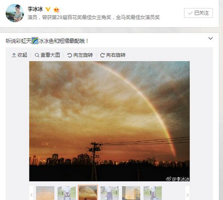Expand the post options chevron
The image size is (223, 200).
pos(211,38)
